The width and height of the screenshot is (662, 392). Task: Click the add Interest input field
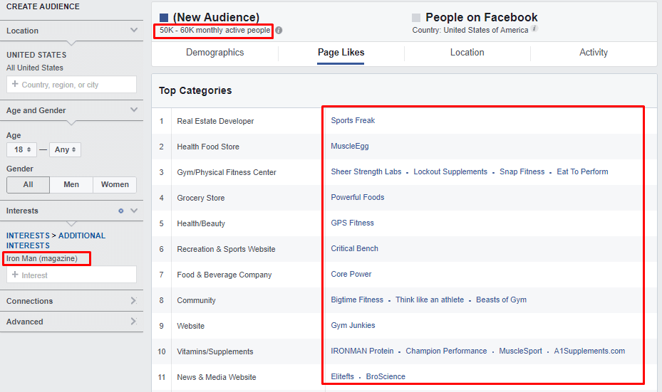[x=72, y=275]
